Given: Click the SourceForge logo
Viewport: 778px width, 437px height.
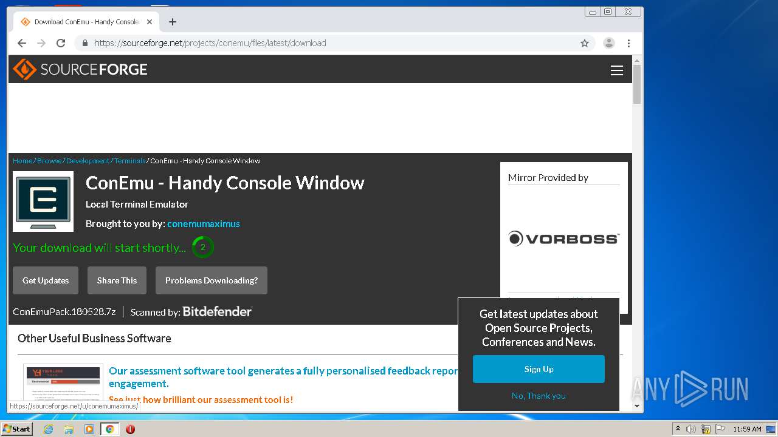Looking at the screenshot, I should (x=80, y=69).
